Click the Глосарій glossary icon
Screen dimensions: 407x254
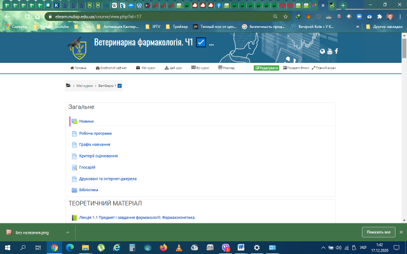tap(74, 167)
